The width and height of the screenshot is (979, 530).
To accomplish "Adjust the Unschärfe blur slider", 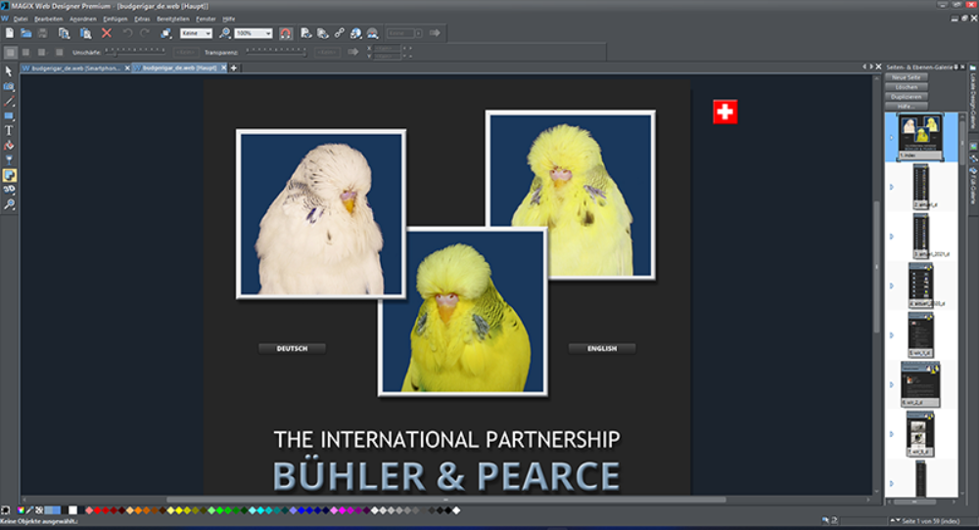I will 136,53.
